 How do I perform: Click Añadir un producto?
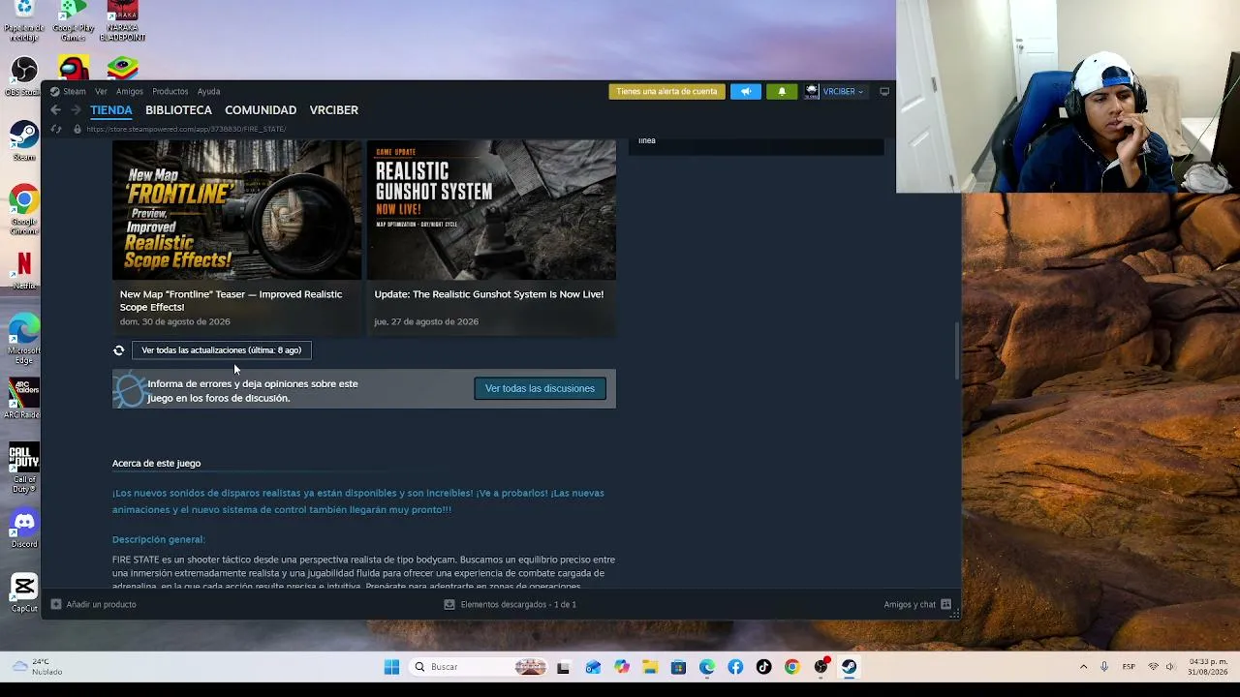(101, 604)
